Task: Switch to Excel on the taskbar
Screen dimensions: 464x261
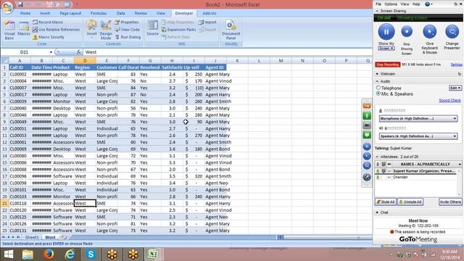Action: (x=153, y=254)
